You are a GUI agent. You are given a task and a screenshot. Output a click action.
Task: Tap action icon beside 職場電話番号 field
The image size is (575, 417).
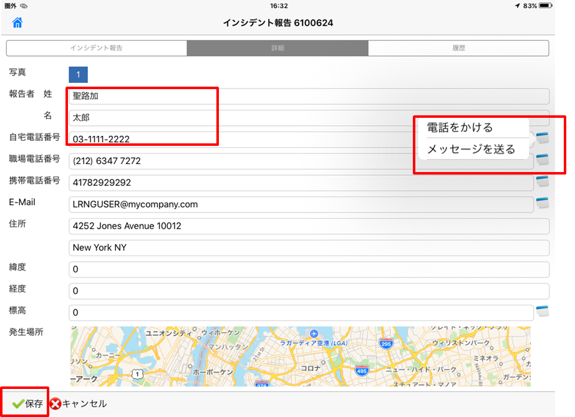coord(542,160)
